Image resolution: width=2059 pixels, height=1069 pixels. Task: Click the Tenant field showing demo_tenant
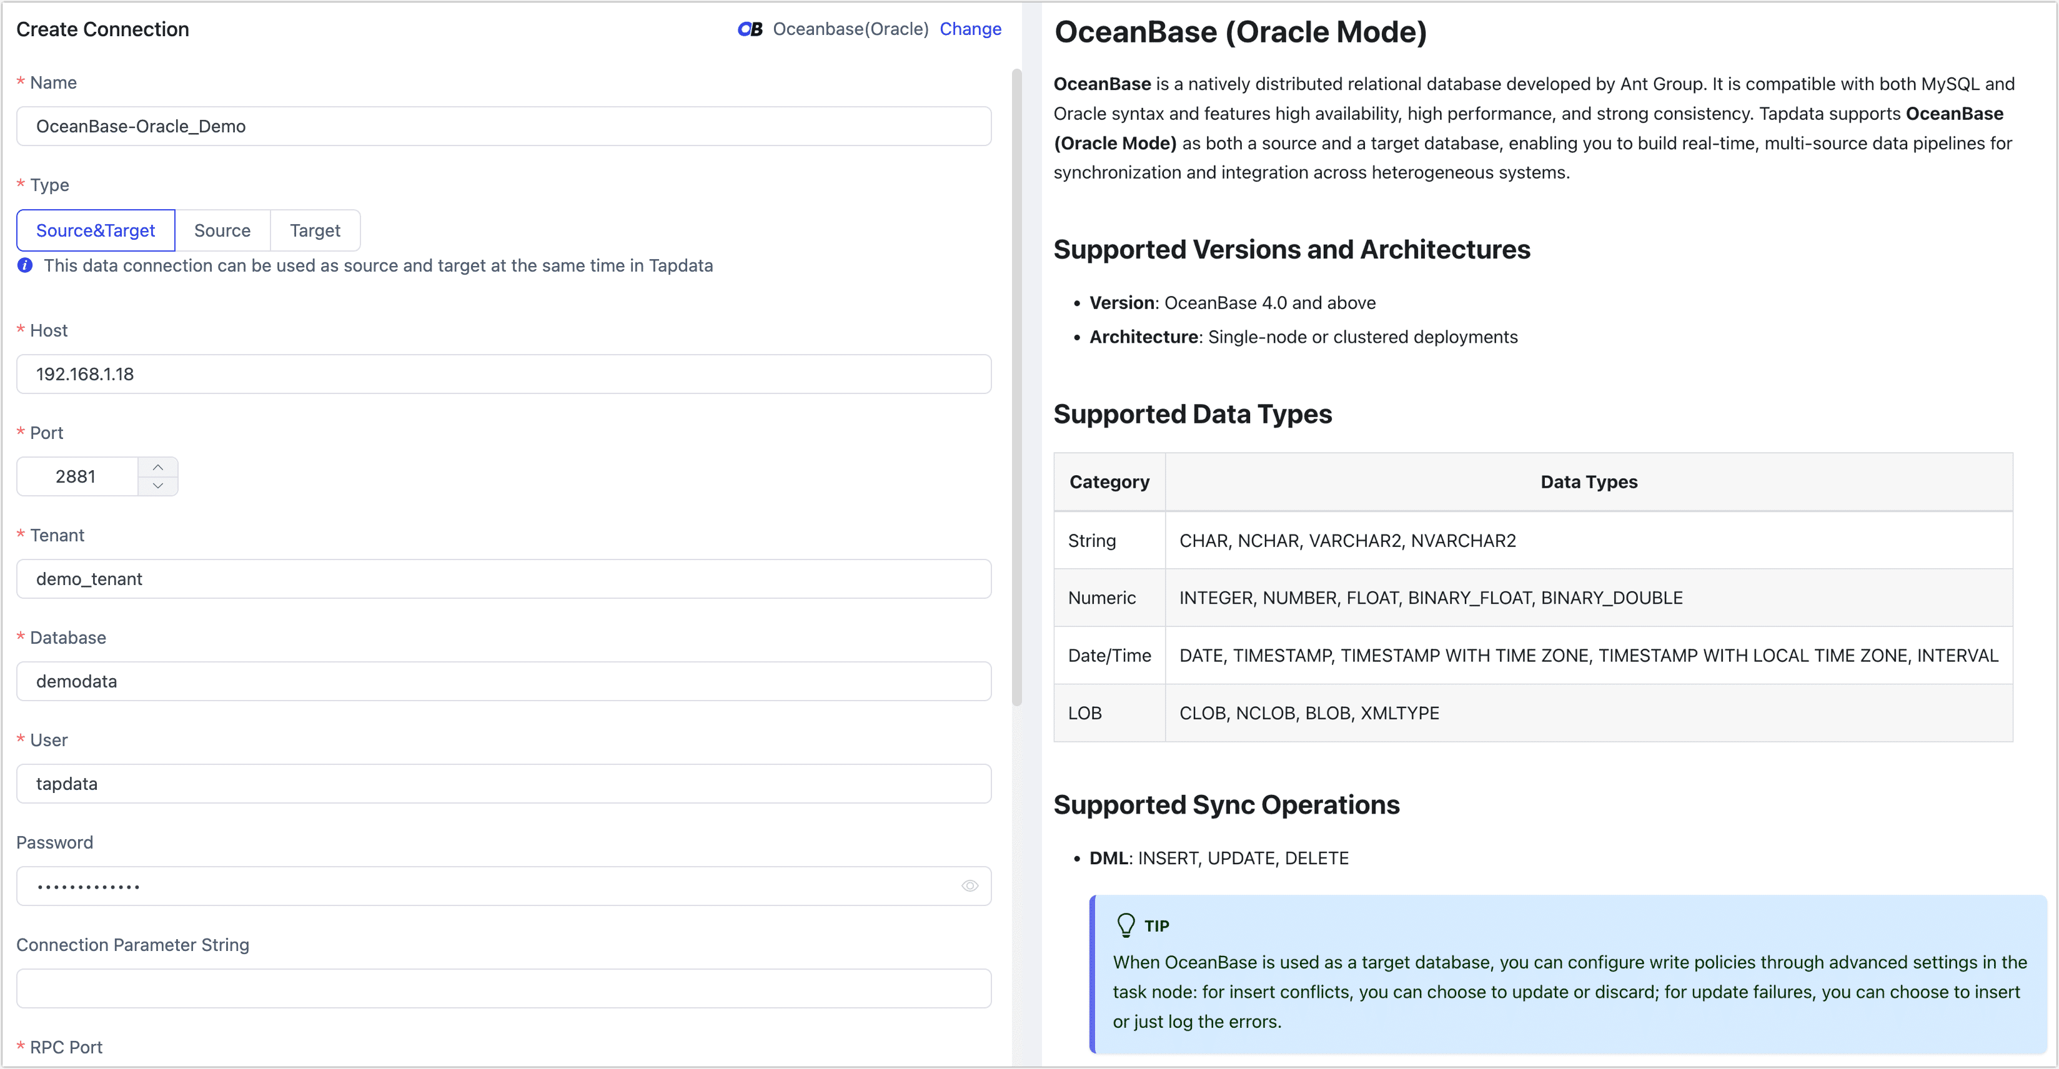point(504,578)
